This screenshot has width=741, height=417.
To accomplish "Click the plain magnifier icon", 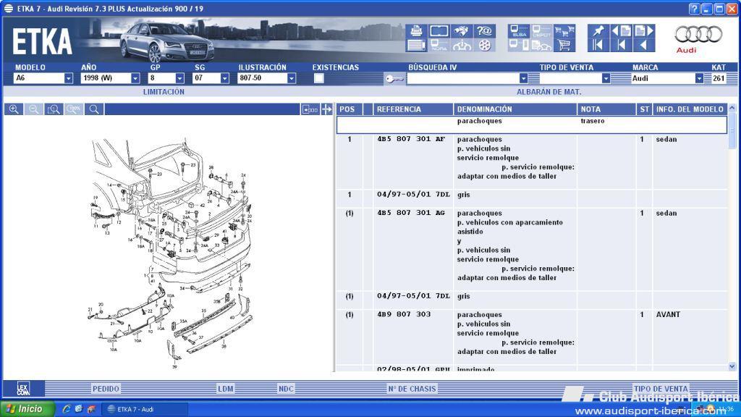I will [94, 109].
